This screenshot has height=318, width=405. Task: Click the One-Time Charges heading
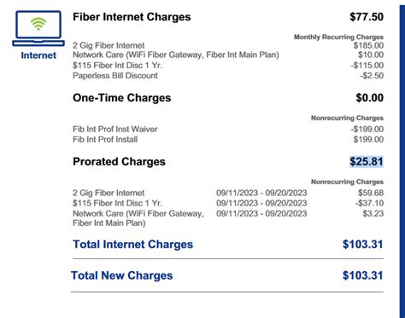122,98
